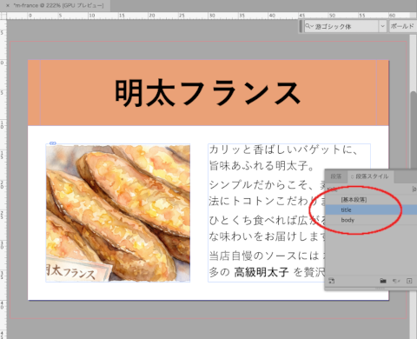Select the [基本段落] paragraph style
The width and height of the screenshot is (417, 339).
[x=371, y=200]
